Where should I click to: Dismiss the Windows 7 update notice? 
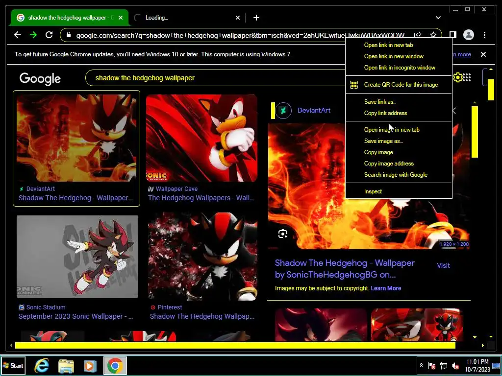pyautogui.click(x=483, y=54)
